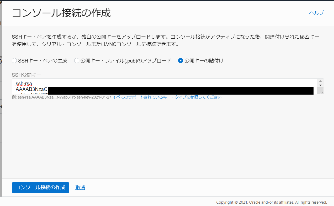The image size is (334, 206).
Task: Click the "コンソール接続の作成" submit button
Action: pyautogui.click(x=40, y=187)
